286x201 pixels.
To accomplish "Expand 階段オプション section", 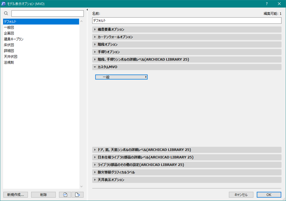I will [x=187, y=44].
